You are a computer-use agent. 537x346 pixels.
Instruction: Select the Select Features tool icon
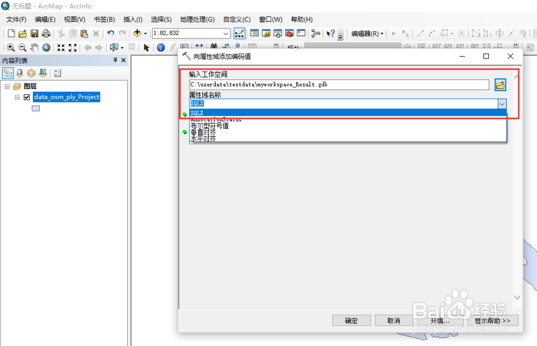[x=114, y=47]
